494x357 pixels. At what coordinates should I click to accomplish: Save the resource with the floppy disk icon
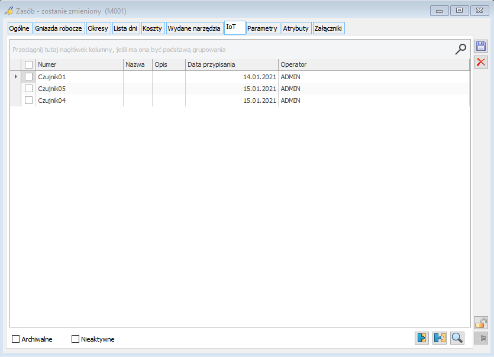coord(481,46)
